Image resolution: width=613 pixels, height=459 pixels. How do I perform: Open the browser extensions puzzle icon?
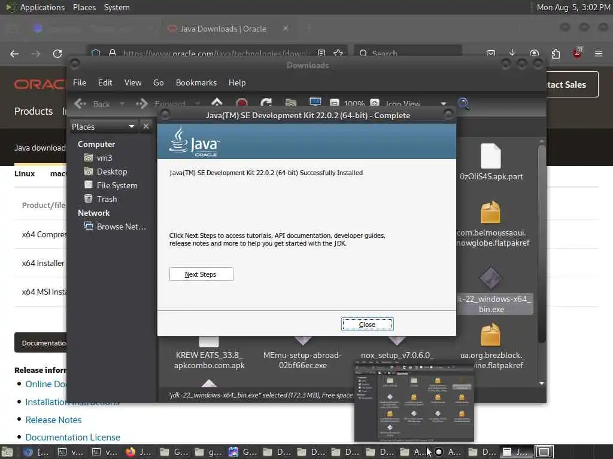(556, 53)
